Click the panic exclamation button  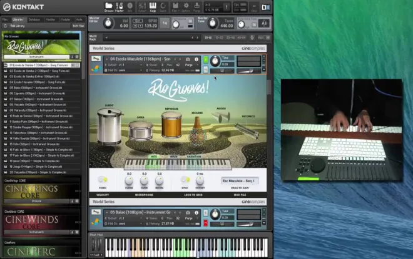point(227,7)
